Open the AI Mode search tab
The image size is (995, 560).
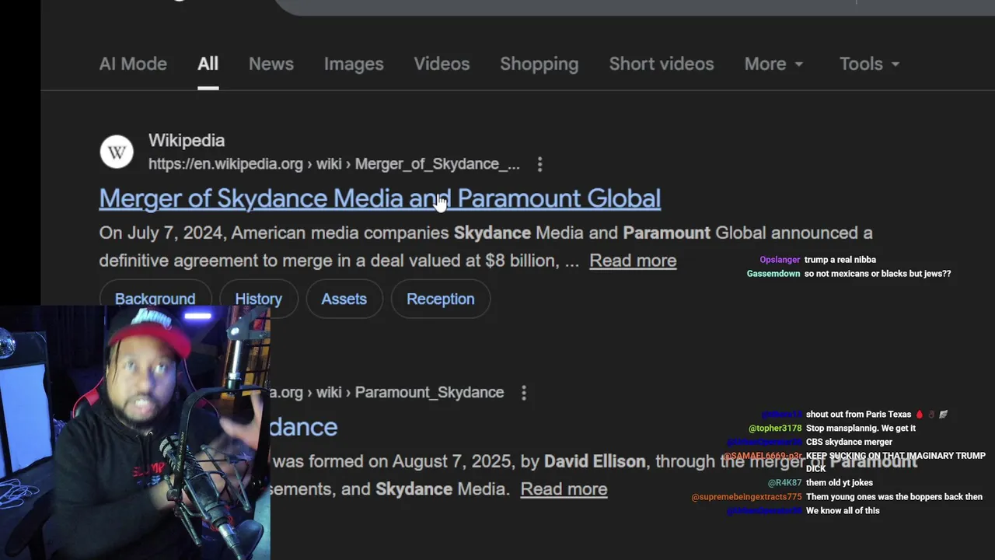coord(133,64)
